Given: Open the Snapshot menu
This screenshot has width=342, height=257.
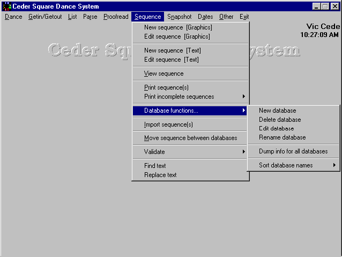Looking at the screenshot, I should 179,17.
